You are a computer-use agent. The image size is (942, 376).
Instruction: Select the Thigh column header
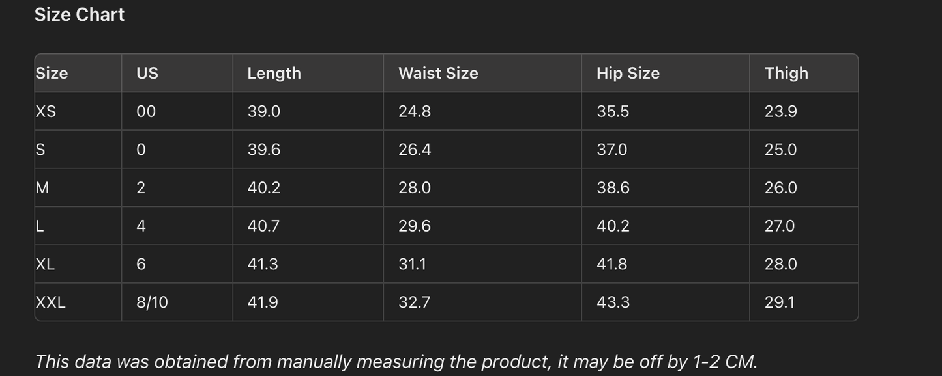click(x=786, y=73)
